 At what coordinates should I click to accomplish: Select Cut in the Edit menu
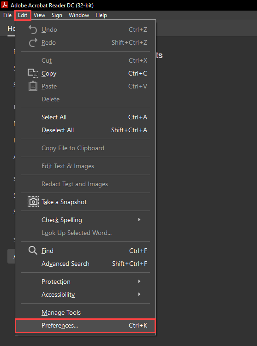(85, 60)
